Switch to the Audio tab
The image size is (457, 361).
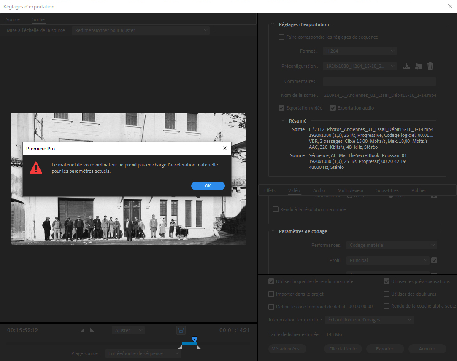[319, 190]
